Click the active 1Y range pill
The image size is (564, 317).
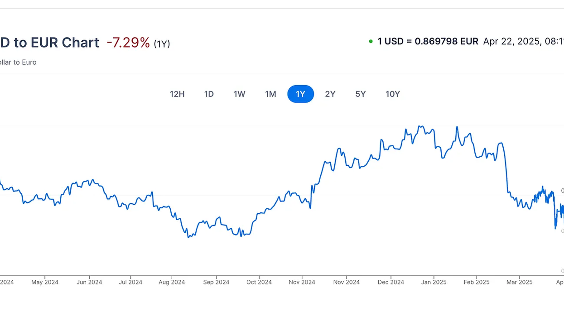point(301,94)
